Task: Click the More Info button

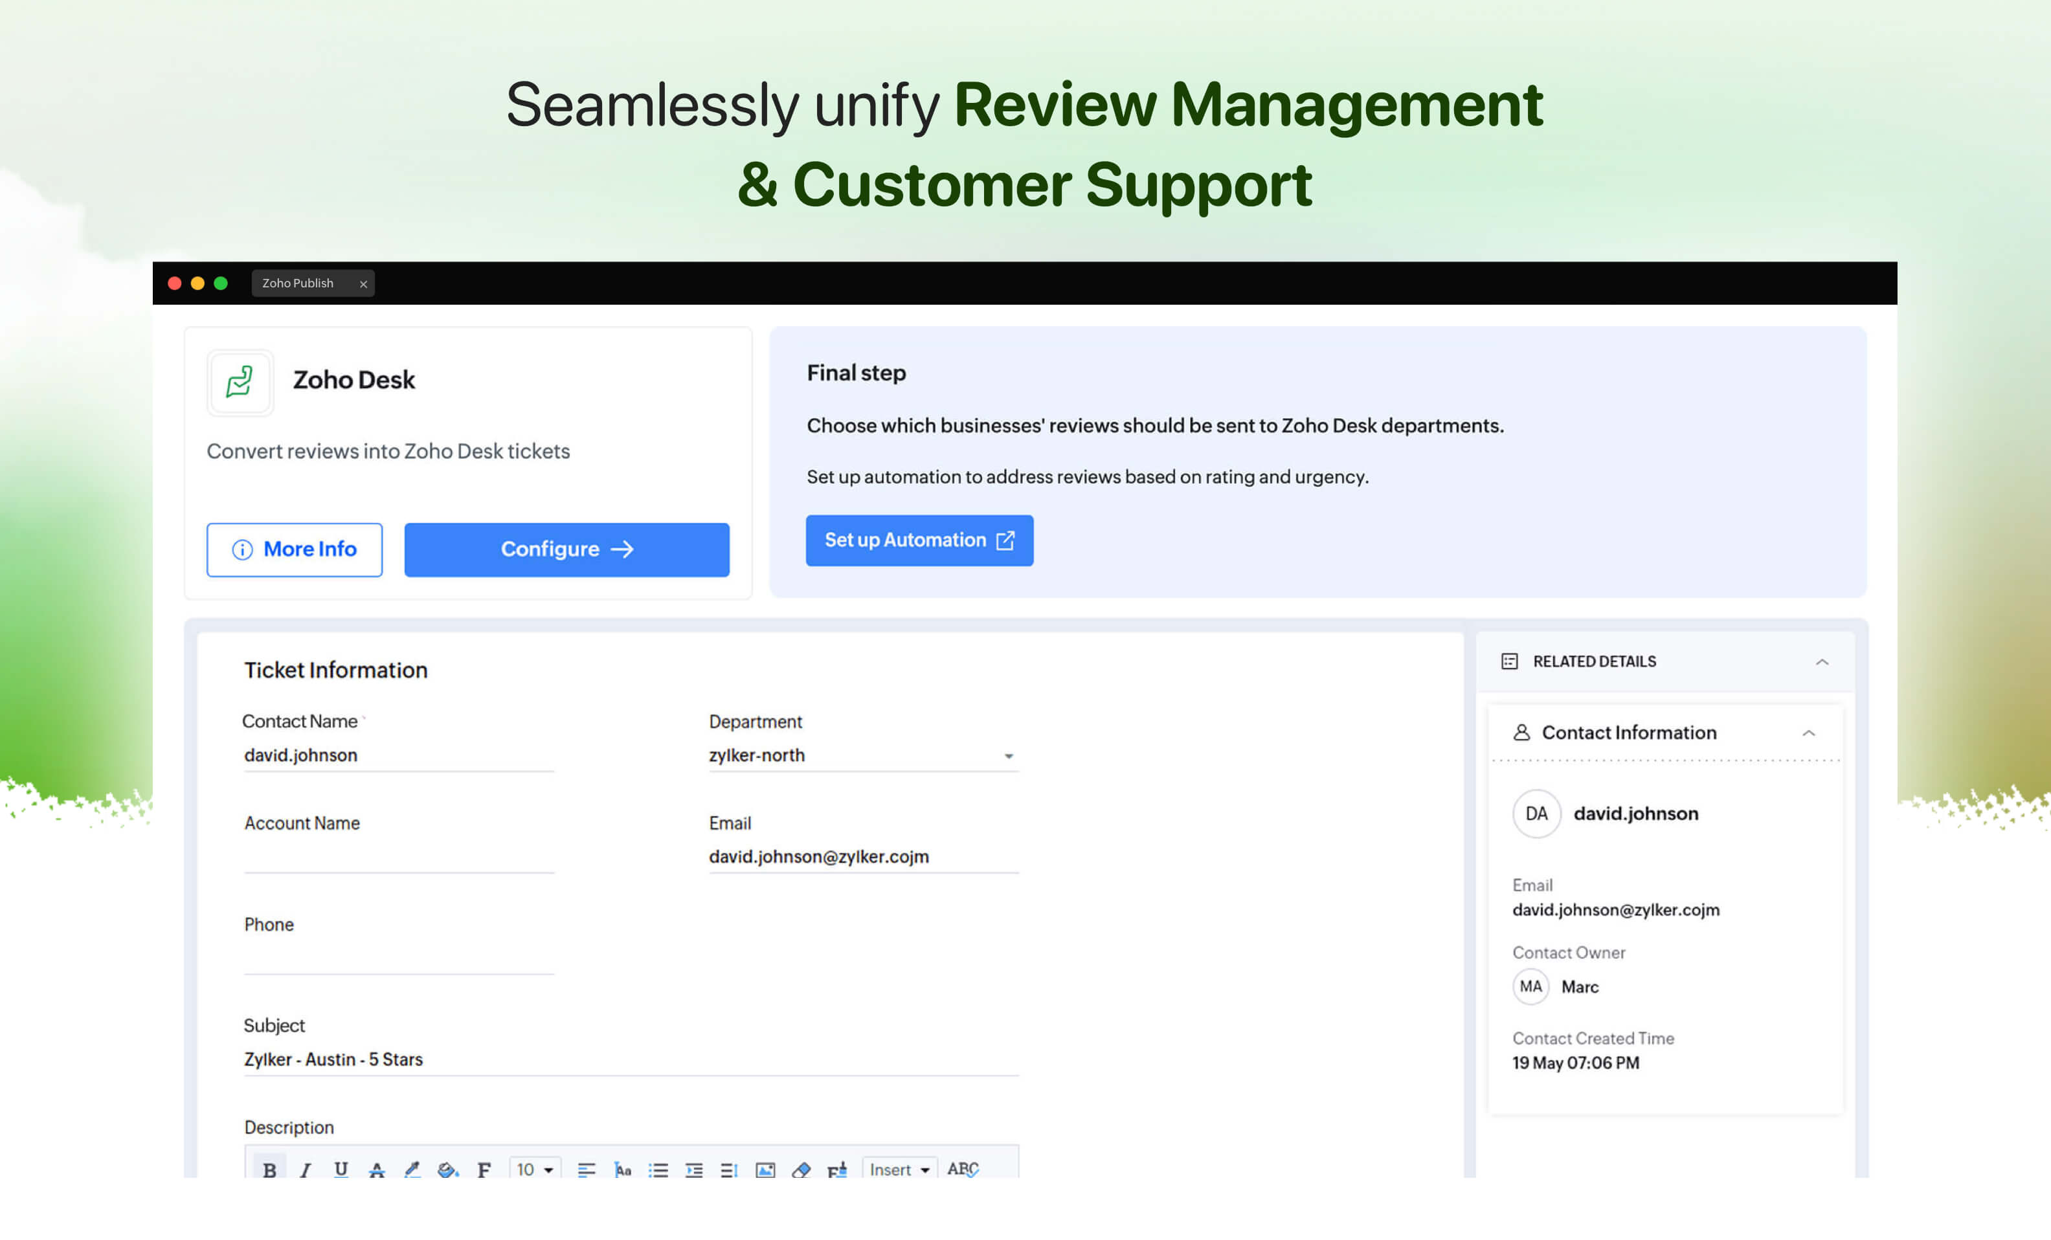Action: coord(295,549)
